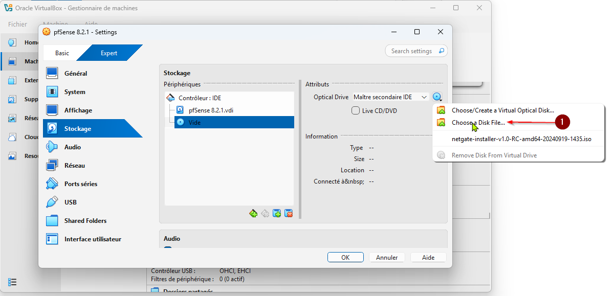The height and width of the screenshot is (296, 615).
Task: Click the Annuler button
Action: [x=387, y=258]
